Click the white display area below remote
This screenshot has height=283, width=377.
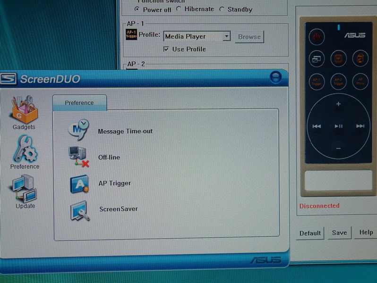[x=338, y=181]
